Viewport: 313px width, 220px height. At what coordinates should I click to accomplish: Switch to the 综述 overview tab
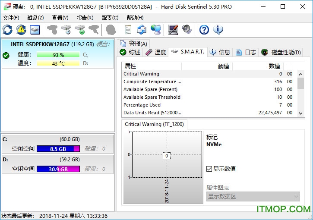tap(130, 52)
